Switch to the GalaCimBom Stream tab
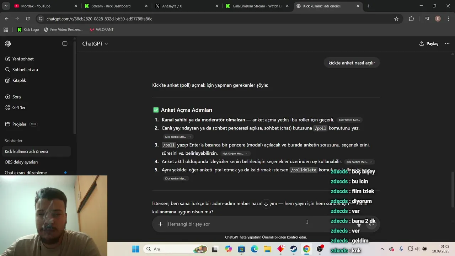 pyautogui.click(x=257, y=6)
